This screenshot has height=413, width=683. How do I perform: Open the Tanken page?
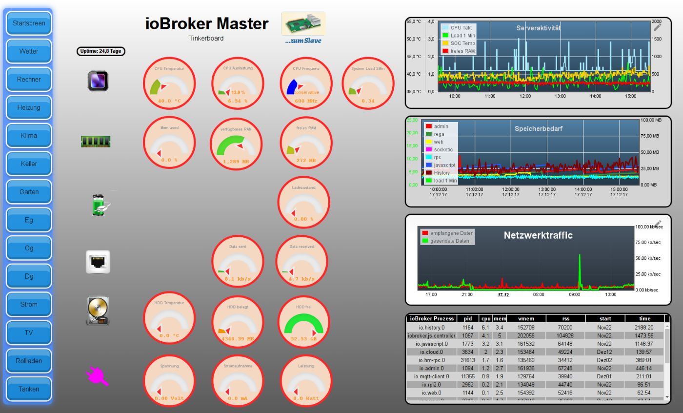(x=29, y=389)
